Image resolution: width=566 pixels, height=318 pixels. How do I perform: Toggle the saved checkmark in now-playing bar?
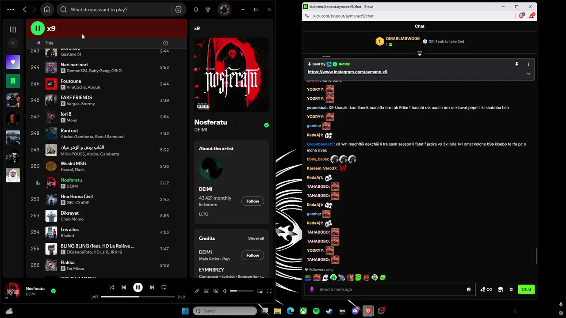pos(54,291)
